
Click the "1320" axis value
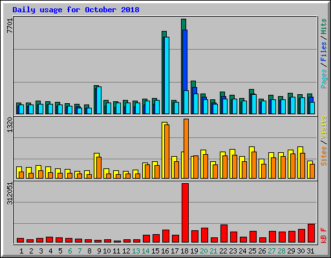[10, 124]
